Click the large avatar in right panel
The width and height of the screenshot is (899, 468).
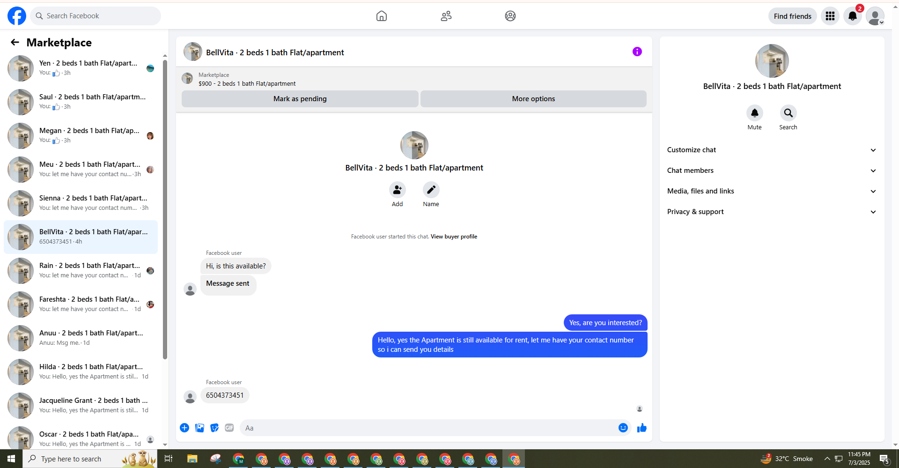click(772, 61)
